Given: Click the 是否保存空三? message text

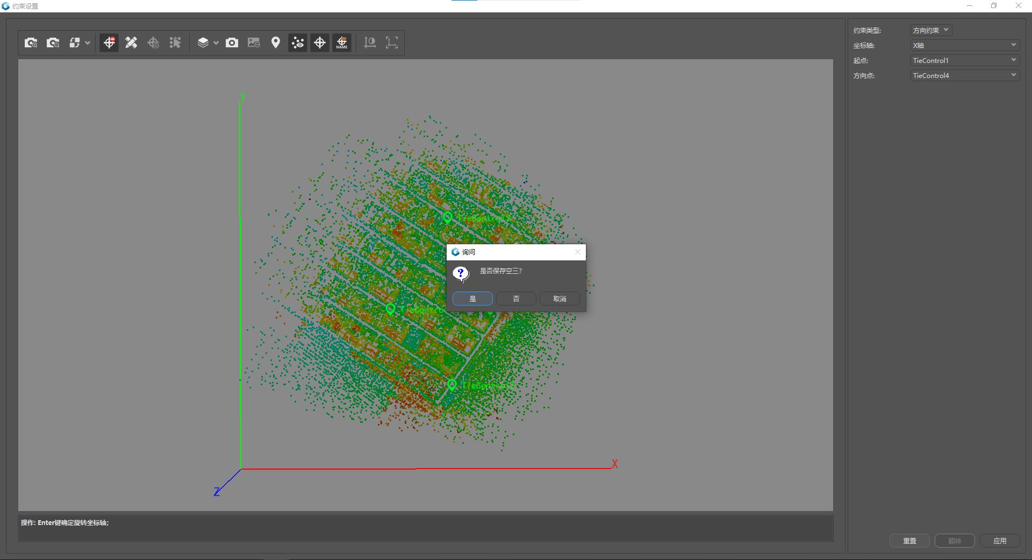Looking at the screenshot, I should (x=501, y=271).
